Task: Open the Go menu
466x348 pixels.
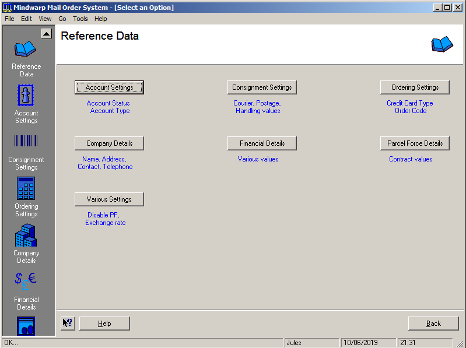Action: tap(62, 19)
